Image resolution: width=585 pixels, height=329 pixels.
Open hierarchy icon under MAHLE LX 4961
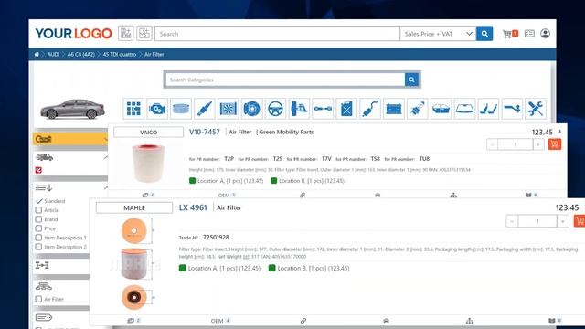[x=469, y=321]
